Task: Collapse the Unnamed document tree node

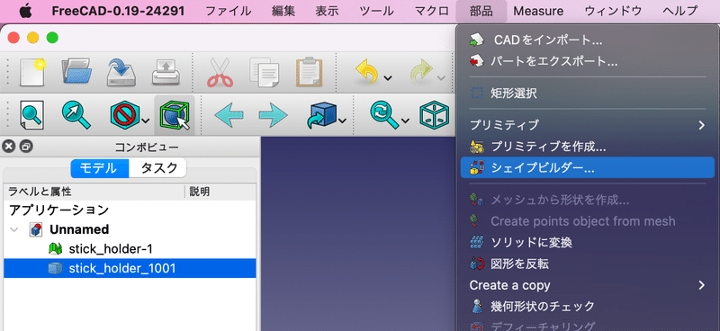Action: click(14, 229)
